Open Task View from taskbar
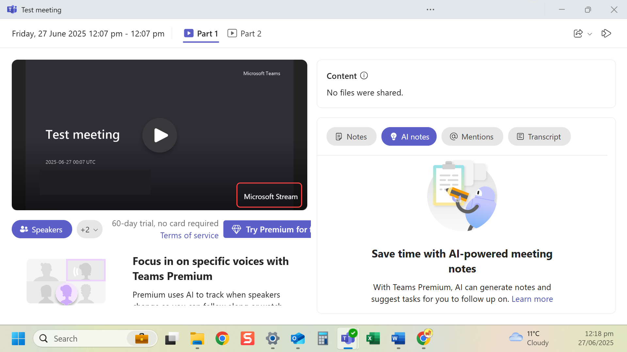 coord(172,339)
